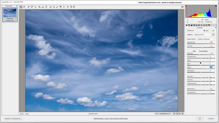Click the Default tone link

tap(203, 51)
